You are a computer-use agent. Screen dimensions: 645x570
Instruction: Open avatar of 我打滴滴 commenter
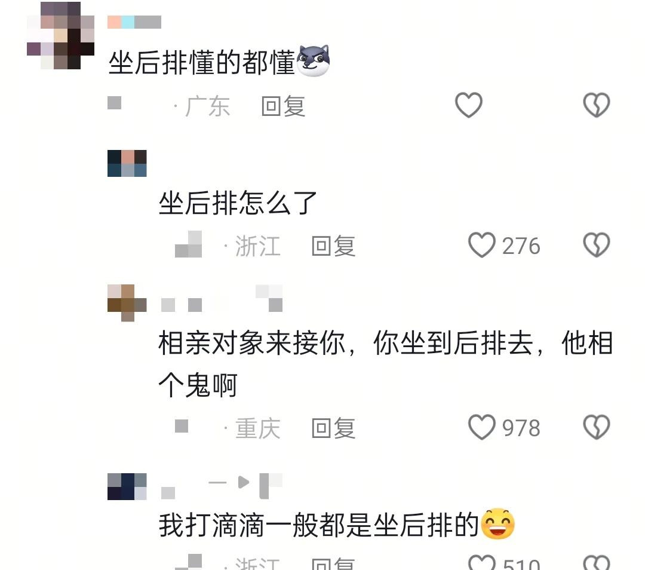(x=127, y=486)
